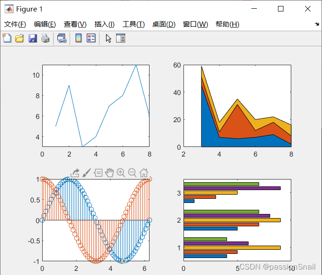Open the 工具(T) menu
Screen dimensions: 322x275
pos(133,24)
